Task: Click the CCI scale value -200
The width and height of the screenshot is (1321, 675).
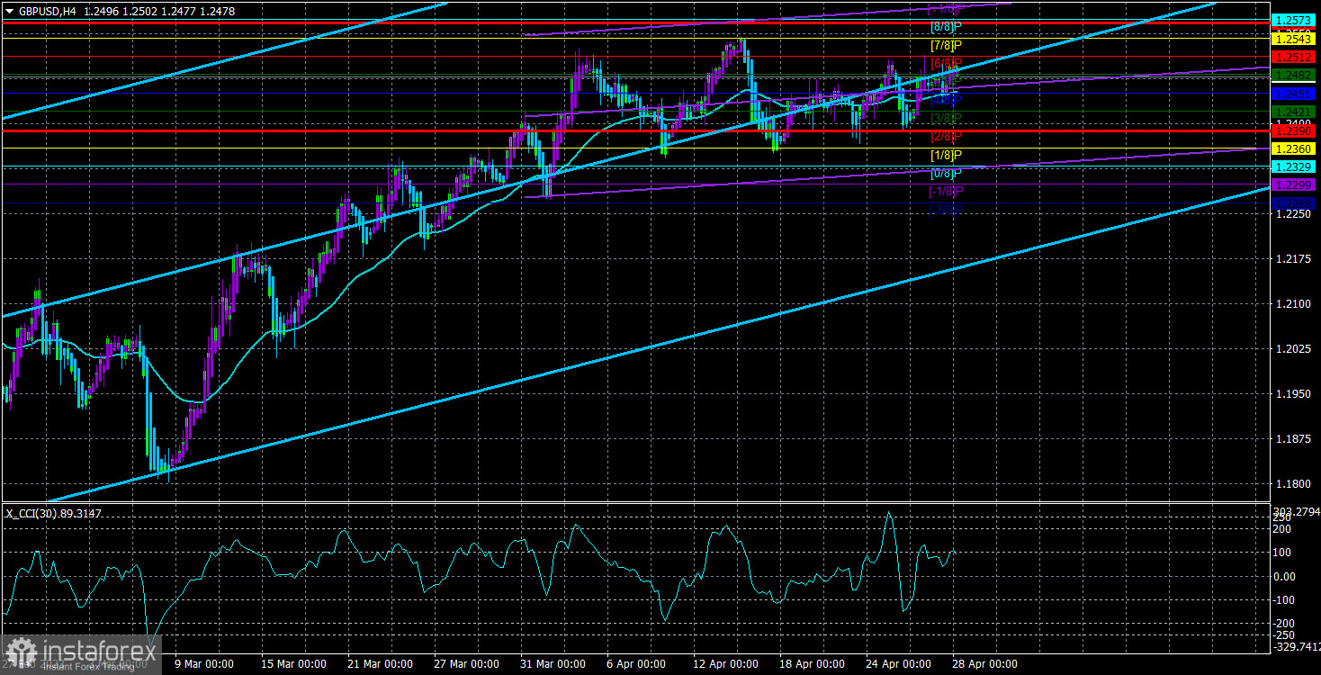Action: pos(1285,624)
